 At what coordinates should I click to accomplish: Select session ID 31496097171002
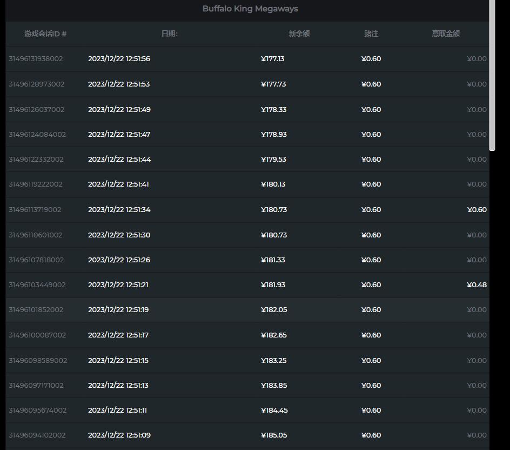point(36,386)
